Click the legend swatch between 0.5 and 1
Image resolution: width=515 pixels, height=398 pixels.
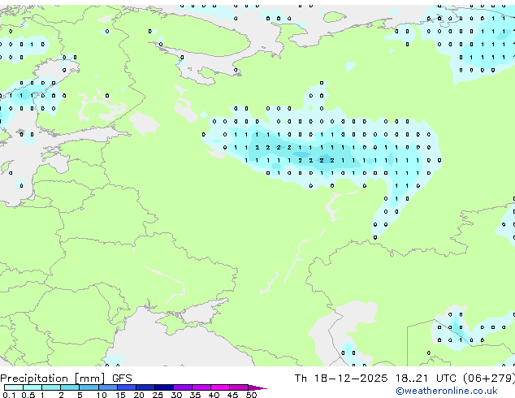(x=32, y=387)
